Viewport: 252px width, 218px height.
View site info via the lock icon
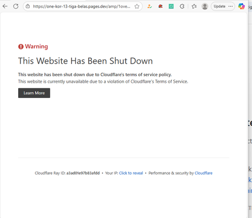(28, 7)
